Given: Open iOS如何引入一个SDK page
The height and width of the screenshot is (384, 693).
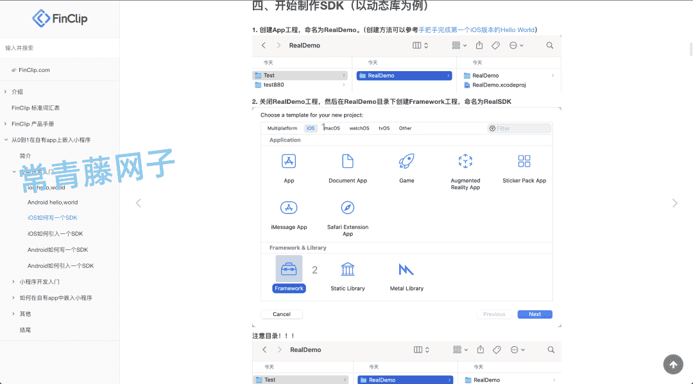Looking at the screenshot, I should pyautogui.click(x=55, y=233).
